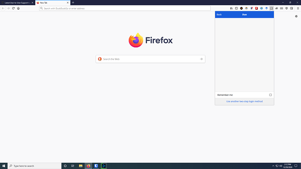Go to the Firefox home page
Screen dimensions: 301x169
[x=18, y=8]
